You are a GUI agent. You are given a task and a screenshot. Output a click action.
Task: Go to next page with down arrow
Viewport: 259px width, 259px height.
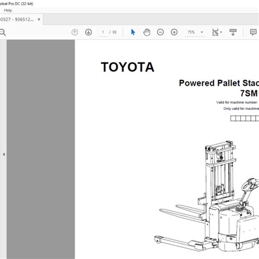click(x=89, y=32)
